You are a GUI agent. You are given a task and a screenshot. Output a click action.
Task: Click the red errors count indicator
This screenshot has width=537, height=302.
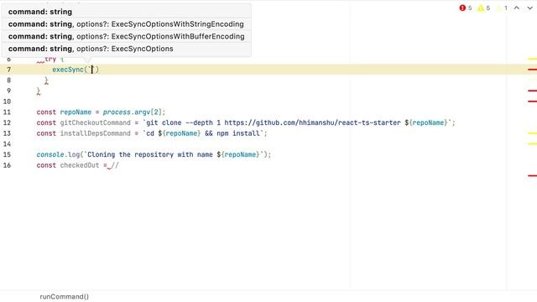click(x=466, y=8)
